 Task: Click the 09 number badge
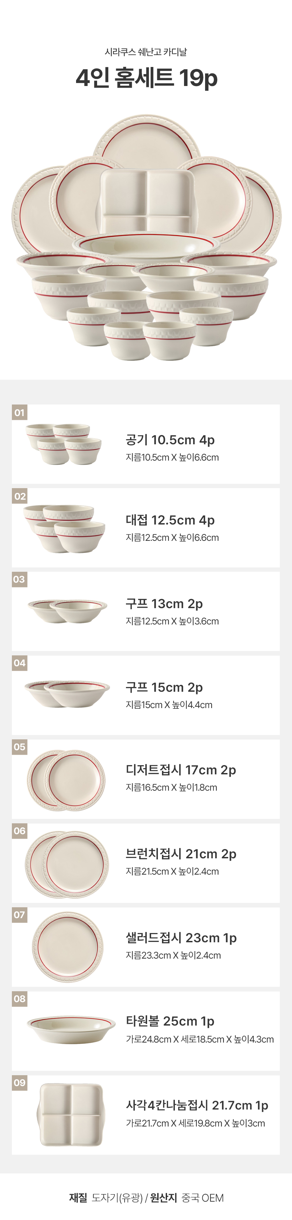19,1082
